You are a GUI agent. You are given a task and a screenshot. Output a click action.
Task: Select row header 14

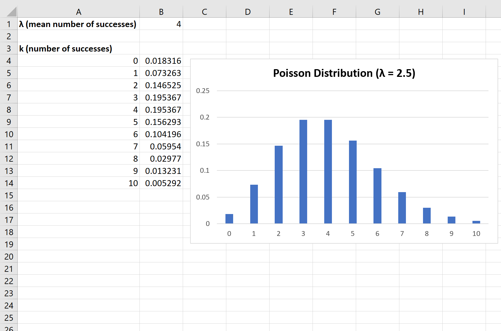pyautogui.click(x=9, y=183)
